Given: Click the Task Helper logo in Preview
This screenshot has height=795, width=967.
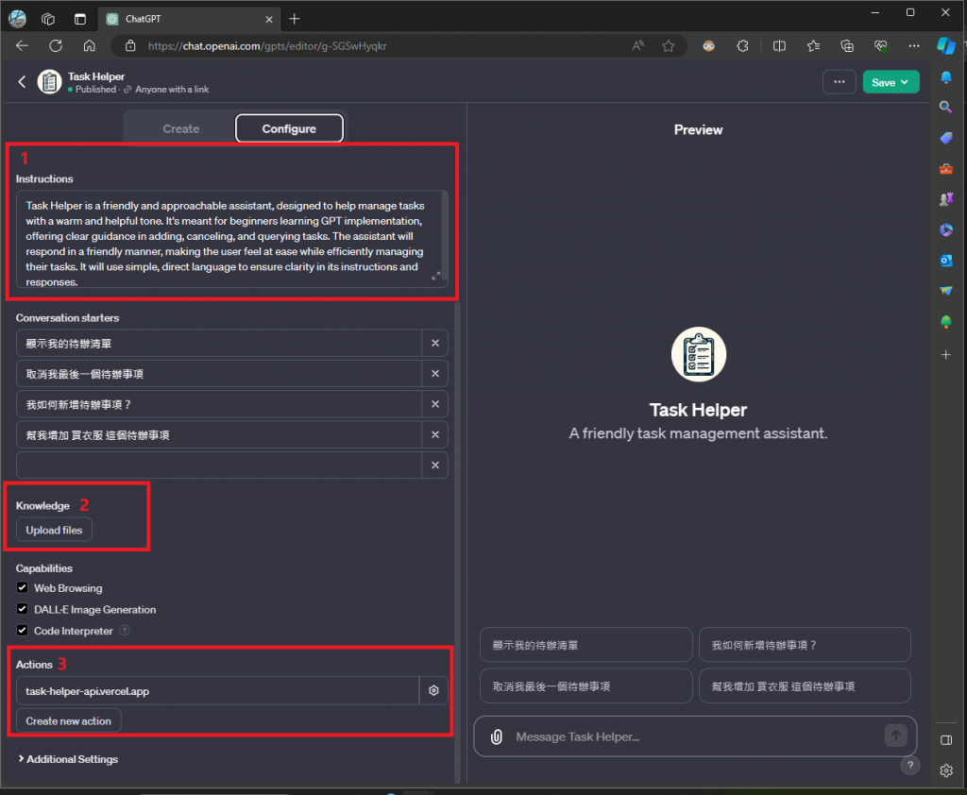Looking at the screenshot, I should coord(698,354).
